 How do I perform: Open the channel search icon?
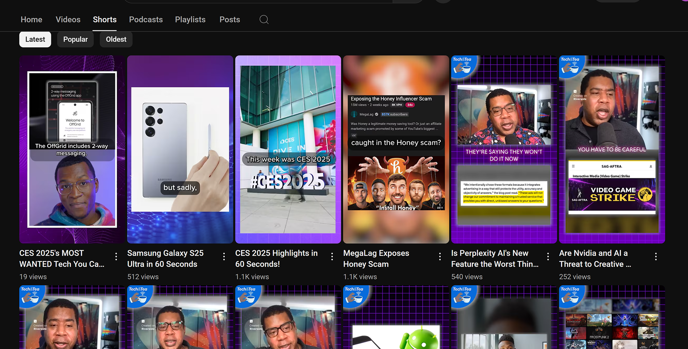tap(264, 19)
